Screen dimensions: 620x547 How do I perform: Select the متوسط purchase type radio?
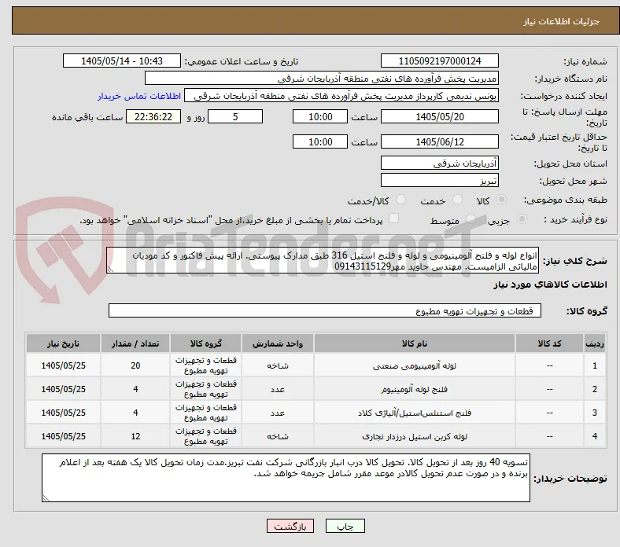click(x=471, y=218)
